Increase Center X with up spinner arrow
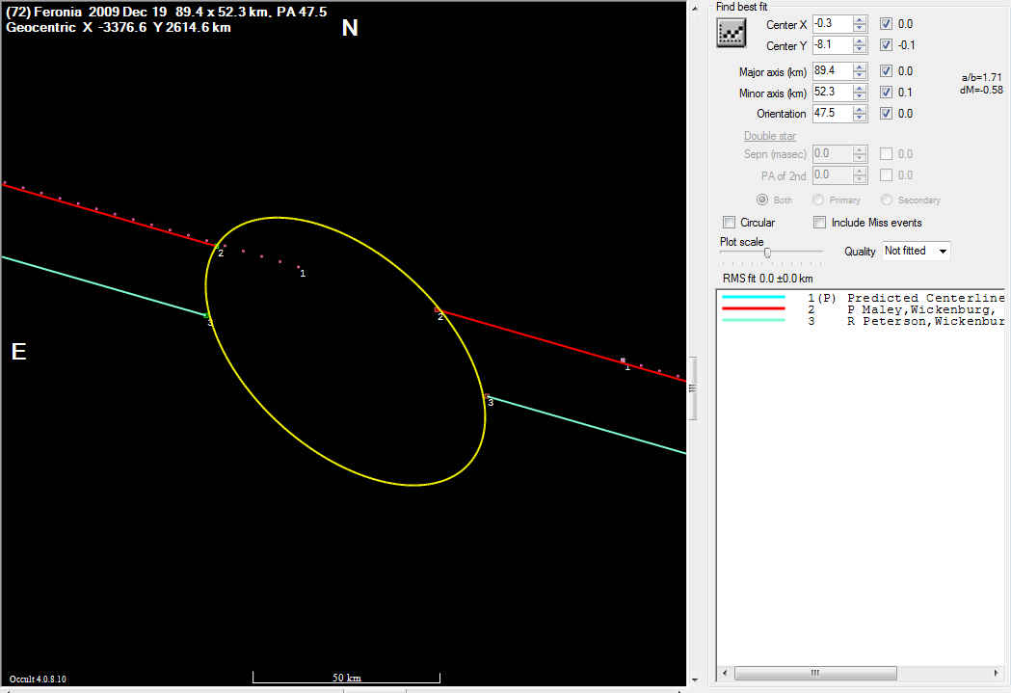1011x693 pixels. [860, 20]
